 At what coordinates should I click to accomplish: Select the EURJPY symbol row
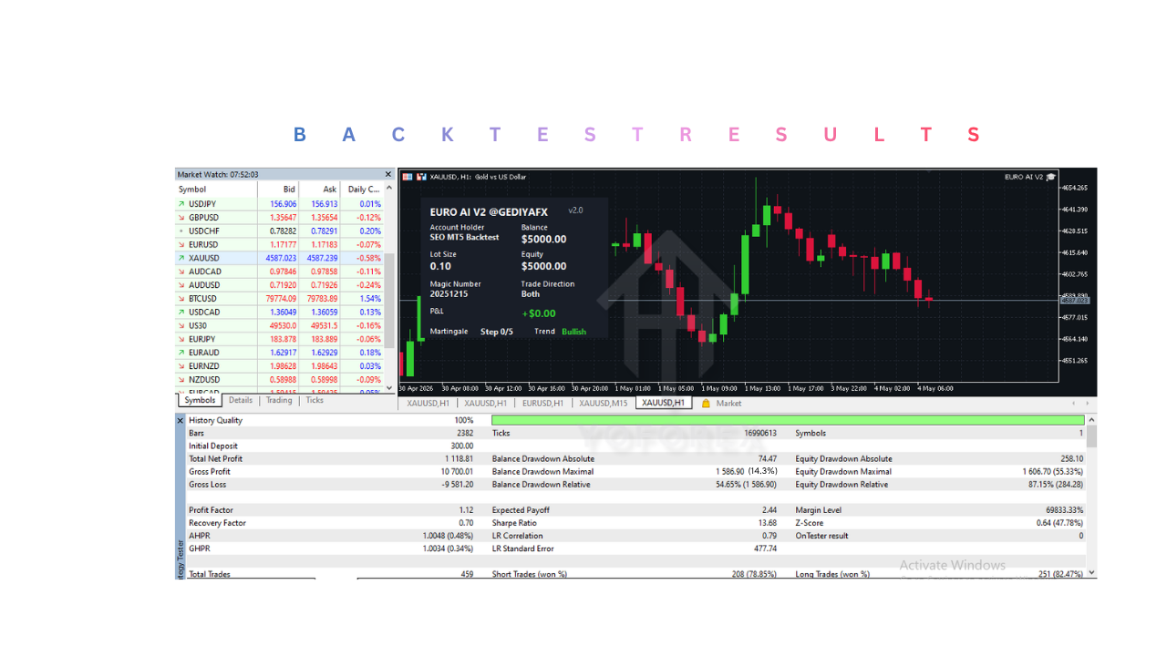click(280, 339)
